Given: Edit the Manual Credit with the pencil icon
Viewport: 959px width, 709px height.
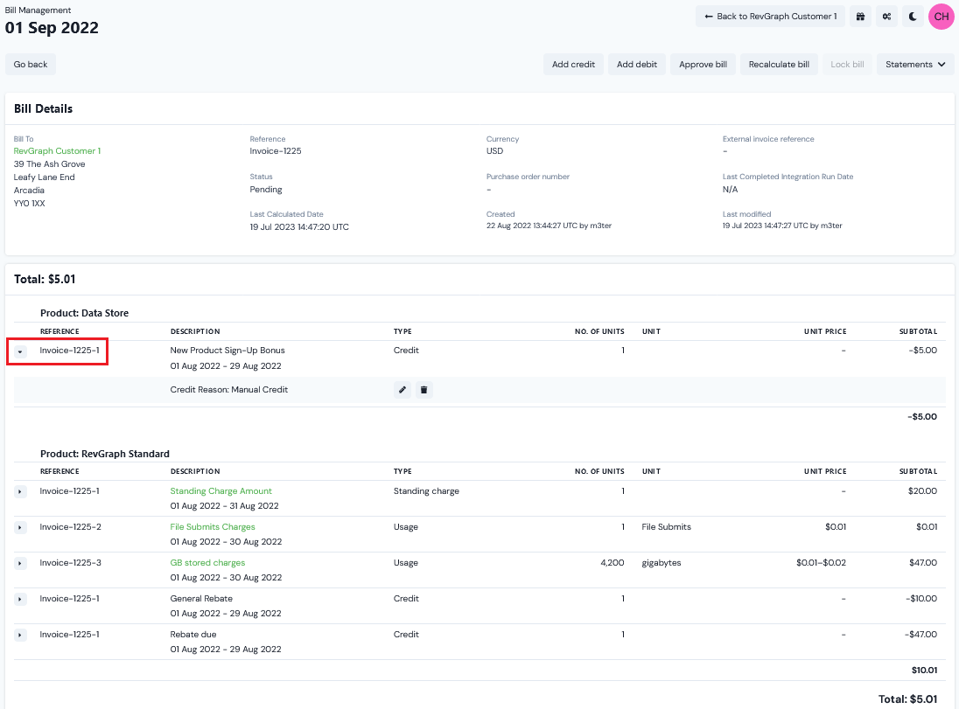Looking at the screenshot, I should tap(402, 390).
